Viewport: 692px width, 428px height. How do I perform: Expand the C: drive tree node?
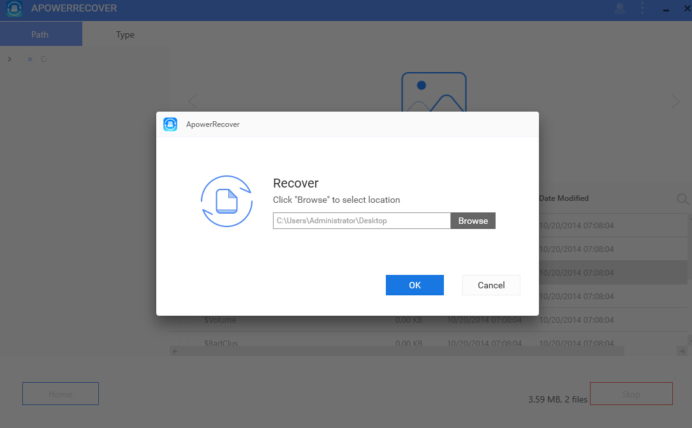click(x=10, y=59)
